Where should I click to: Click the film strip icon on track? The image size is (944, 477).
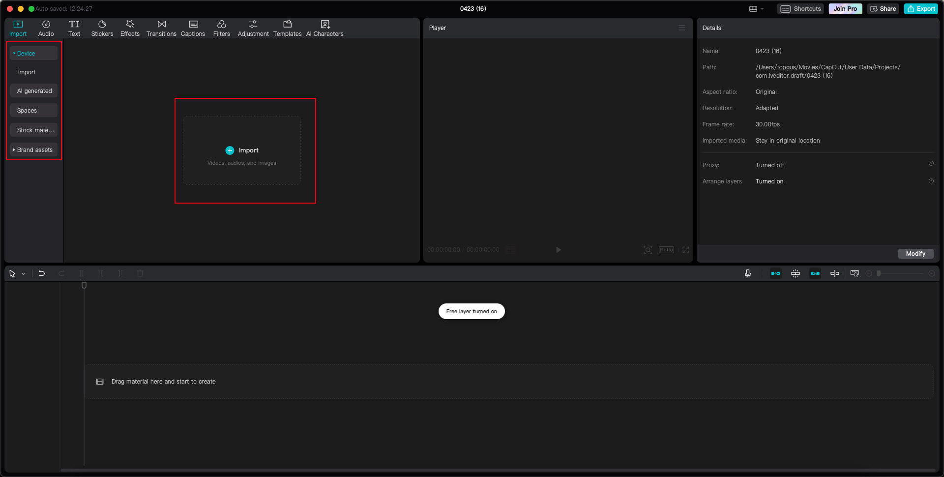[100, 382]
